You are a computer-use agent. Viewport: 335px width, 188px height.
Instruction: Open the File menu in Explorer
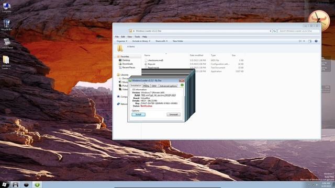tap(117, 37)
